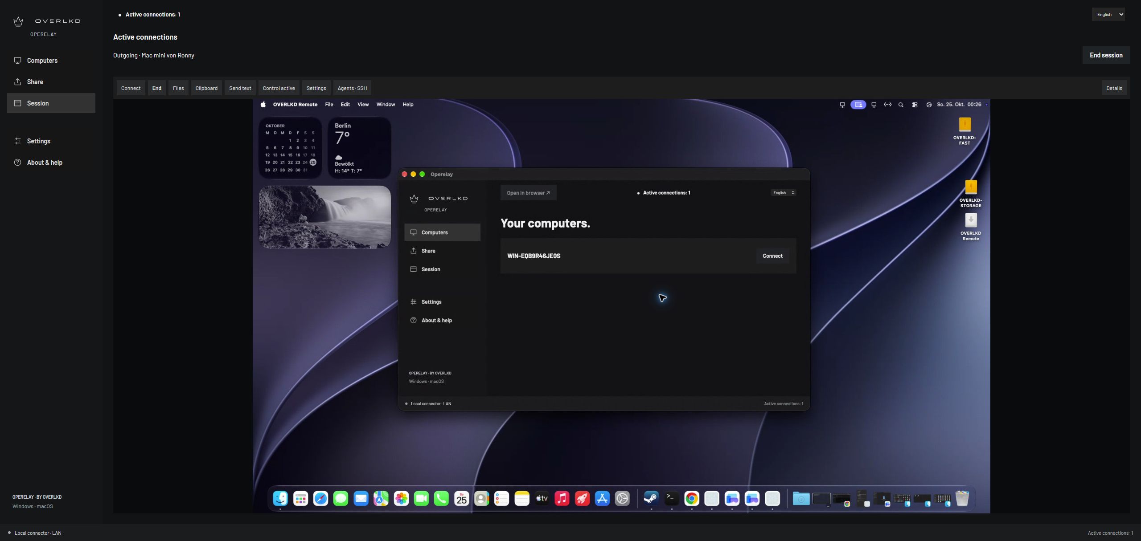The image size is (1141, 541).
Task: Connect to WIN-EQB9R46JEOS
Action: 772,256
